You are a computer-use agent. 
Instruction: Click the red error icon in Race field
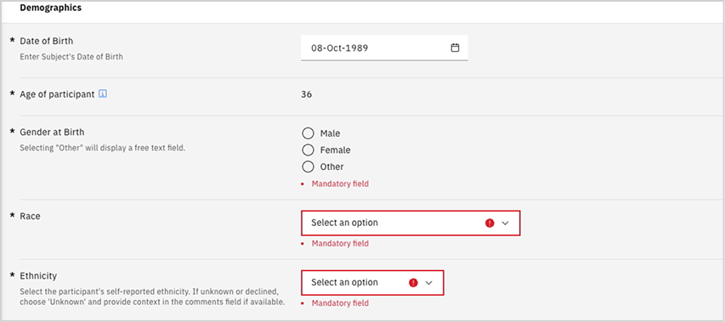point(490,223)
